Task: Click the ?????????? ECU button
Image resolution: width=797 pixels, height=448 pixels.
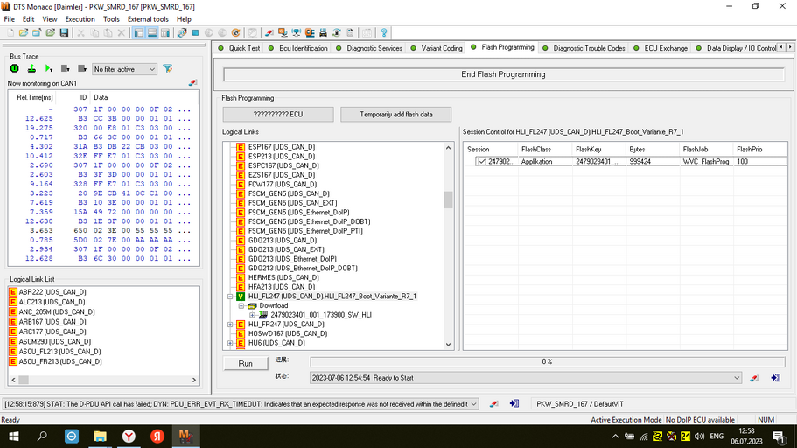Action: (278, 115)
